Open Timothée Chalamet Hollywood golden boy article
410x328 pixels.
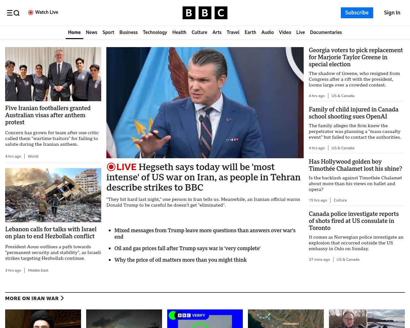point(355,165)
